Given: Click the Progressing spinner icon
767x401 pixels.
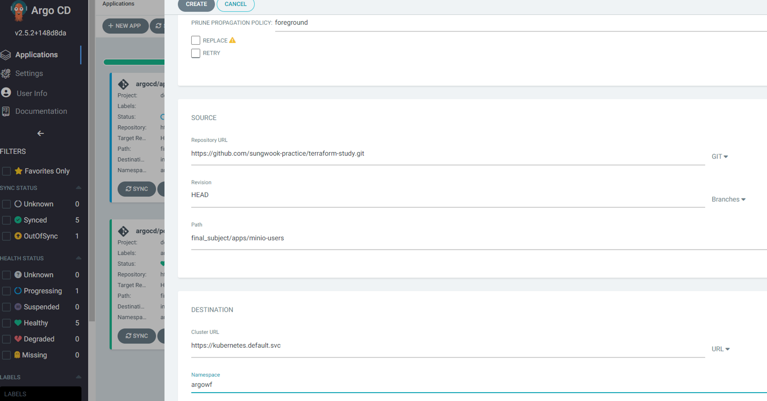Looking at the screenshot, I should coord(18,290).
